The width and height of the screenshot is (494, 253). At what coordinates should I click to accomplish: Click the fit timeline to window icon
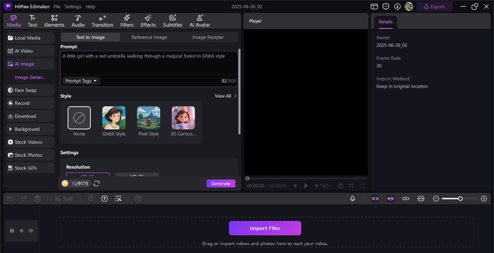(421, 199)
